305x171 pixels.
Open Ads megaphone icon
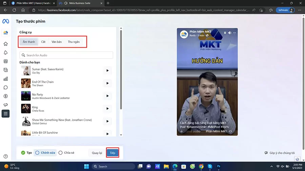[x=6, y=105]
